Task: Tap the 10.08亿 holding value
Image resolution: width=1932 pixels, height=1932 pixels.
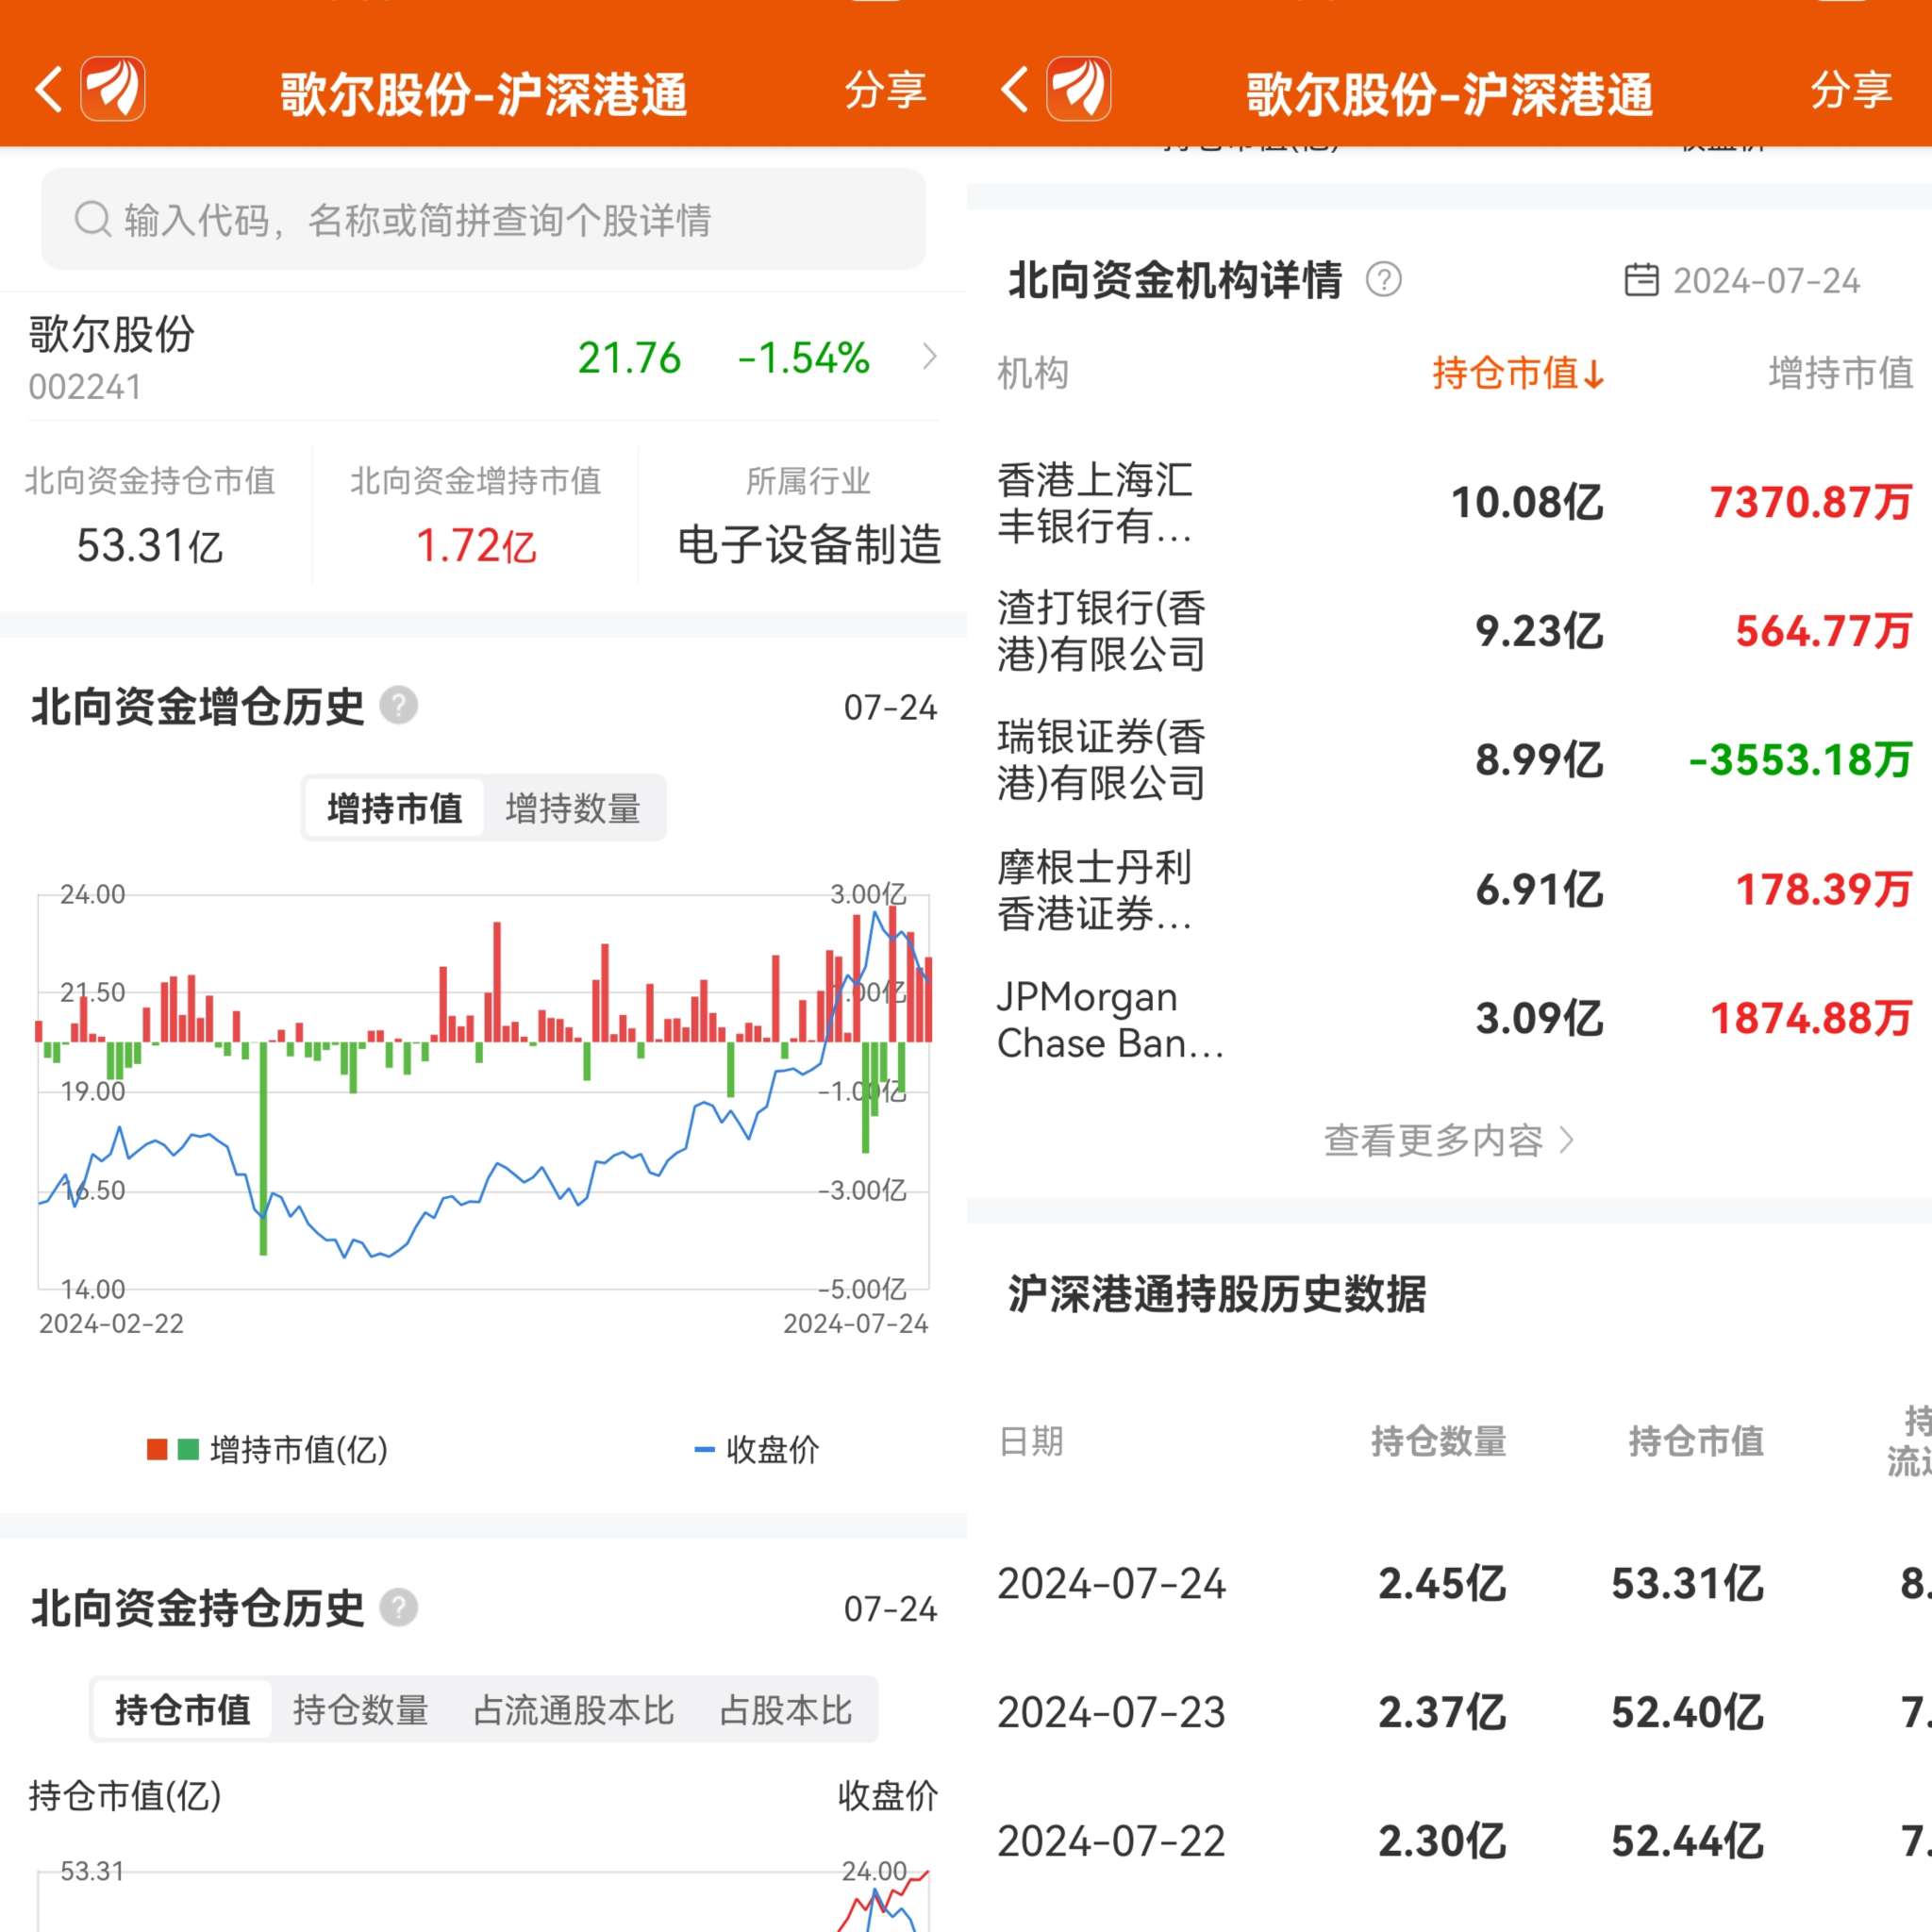Action: (x=1527, y=502)
